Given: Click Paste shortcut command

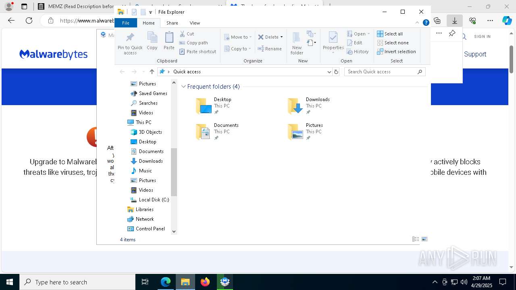Looking at the screenshot, I should (x=198, y=52).
